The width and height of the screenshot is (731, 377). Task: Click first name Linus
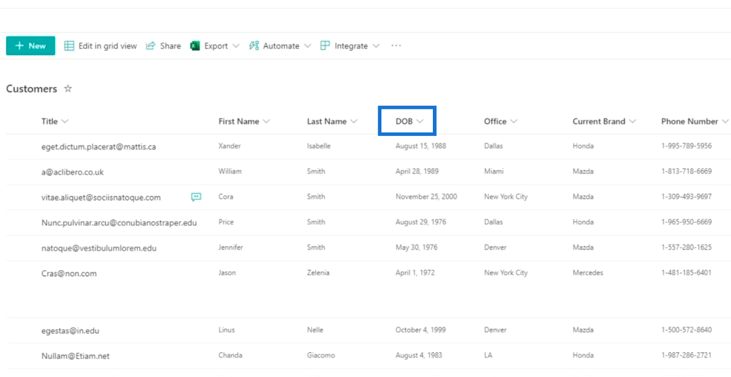coord(226,330)
